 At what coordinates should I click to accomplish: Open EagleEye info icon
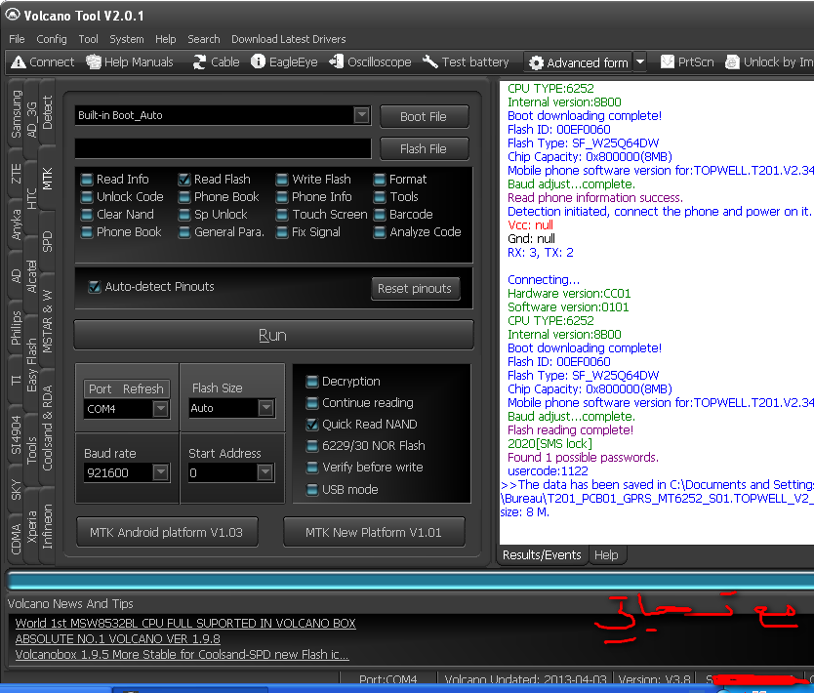(x=258, y=61)
